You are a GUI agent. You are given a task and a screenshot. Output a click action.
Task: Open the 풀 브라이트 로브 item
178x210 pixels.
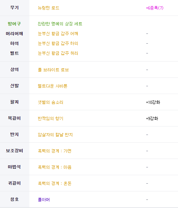point(53,70)
